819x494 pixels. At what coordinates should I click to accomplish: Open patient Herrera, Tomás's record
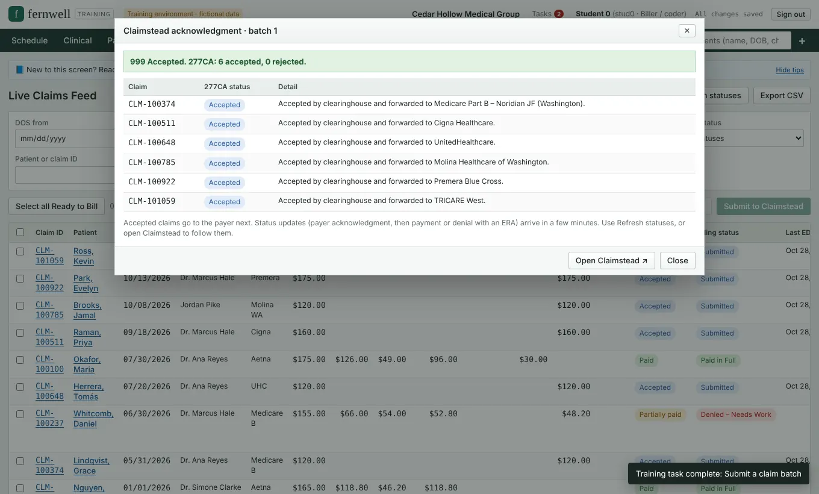89,392
